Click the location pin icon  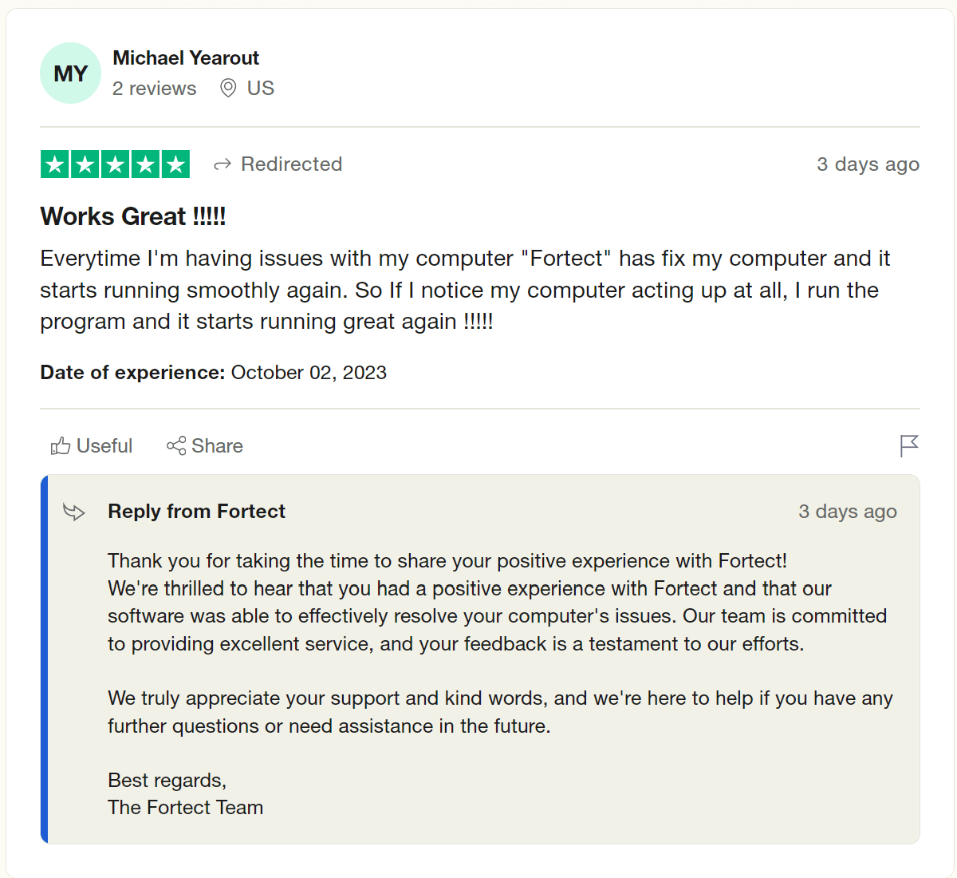tap(228, 89)
